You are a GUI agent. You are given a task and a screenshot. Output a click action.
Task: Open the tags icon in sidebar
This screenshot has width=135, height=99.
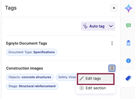click(128, 78)
